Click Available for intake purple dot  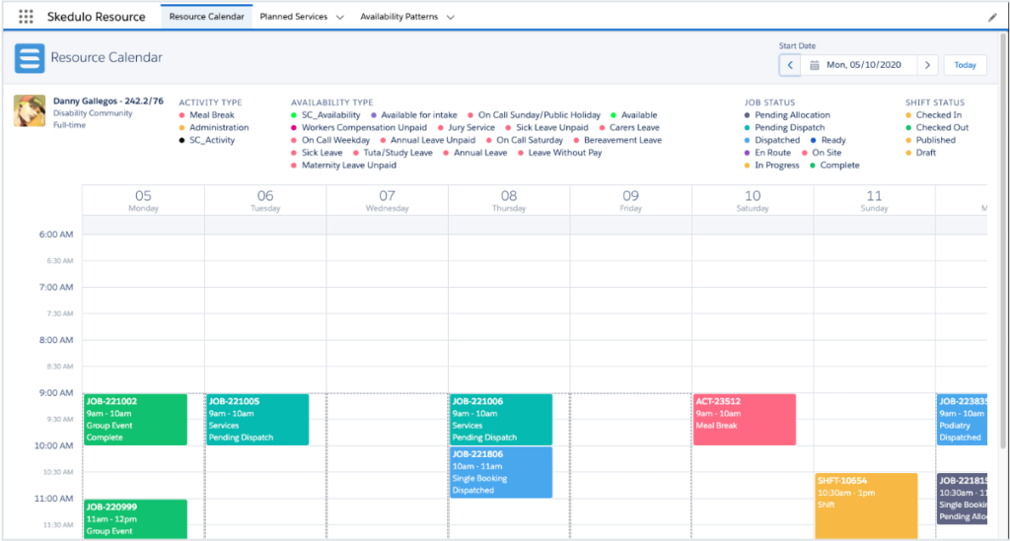click(x=374, y=115)
